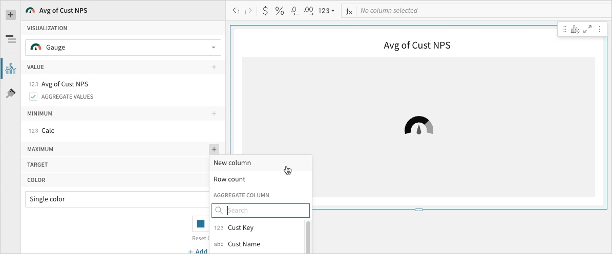Click the undo arrow in the toolbar
Viewport: 612px width, 254px height.
(x=236, y=11)
